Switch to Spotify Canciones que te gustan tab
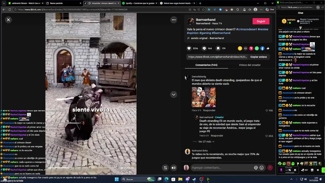Viewport: 325px width, 183px height. click(x=140, y=3)
